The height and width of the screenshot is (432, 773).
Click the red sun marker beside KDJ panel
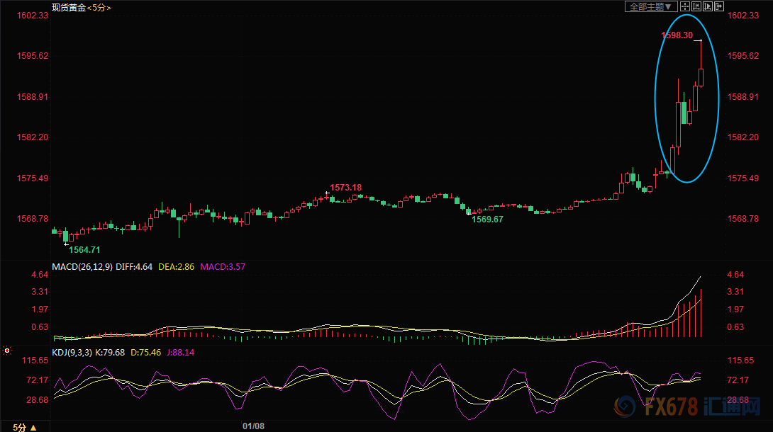[7, 350]
